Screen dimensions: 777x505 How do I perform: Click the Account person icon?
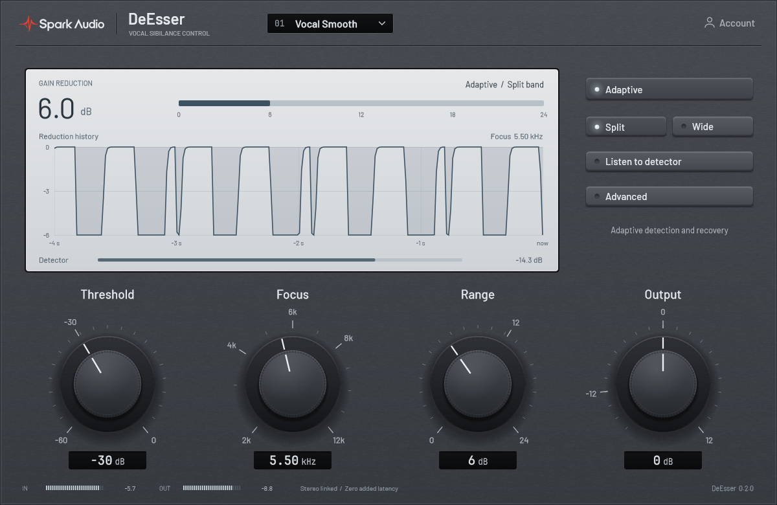pyautogui.click(x=710, y=23)
